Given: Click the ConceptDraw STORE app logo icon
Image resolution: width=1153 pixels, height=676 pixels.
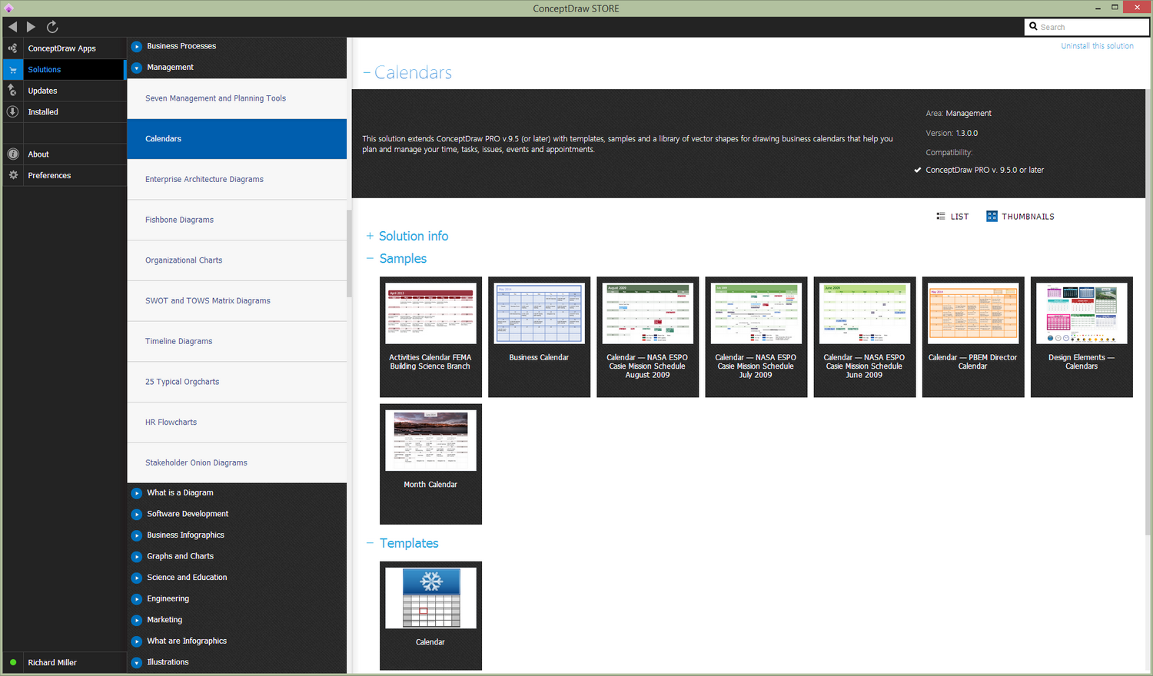Looking at the screenshot, I should (8, 8).
